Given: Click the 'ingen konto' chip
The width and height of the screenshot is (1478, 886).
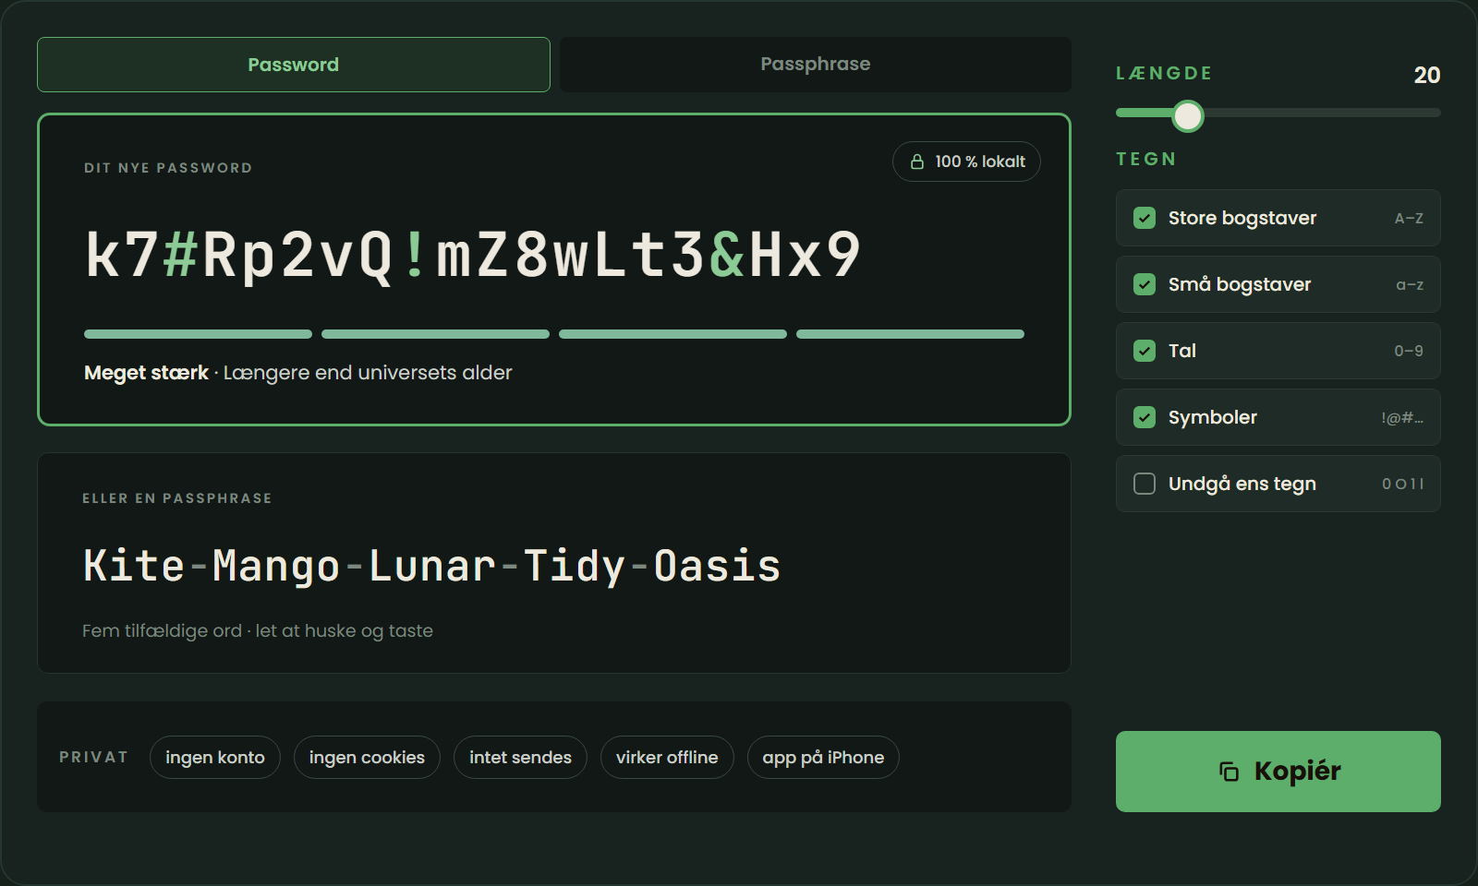Looking at the screenshot, I should pyautogui.click(x=215, y=757).
